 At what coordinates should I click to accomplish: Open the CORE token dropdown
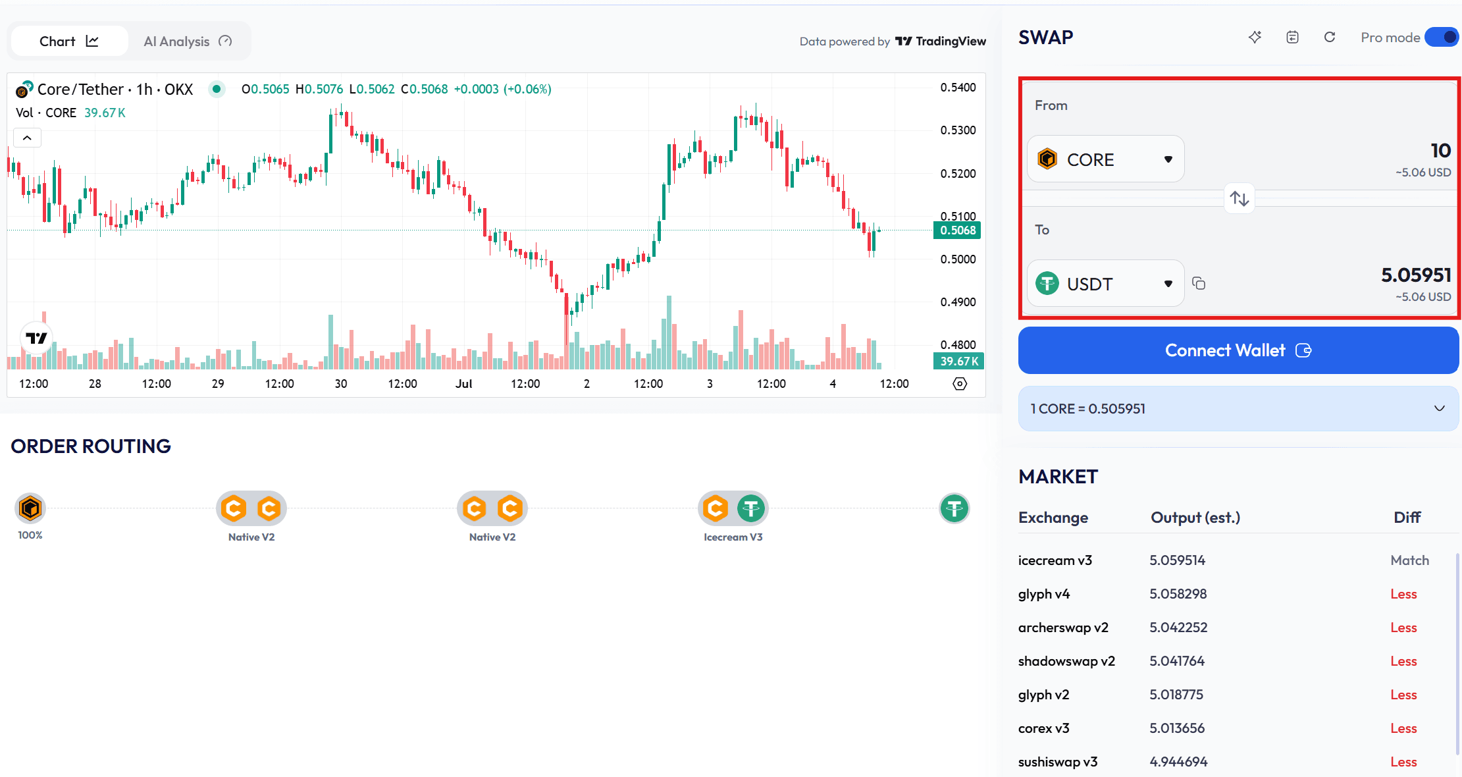pyautogui.click(x=1105, y=159)
